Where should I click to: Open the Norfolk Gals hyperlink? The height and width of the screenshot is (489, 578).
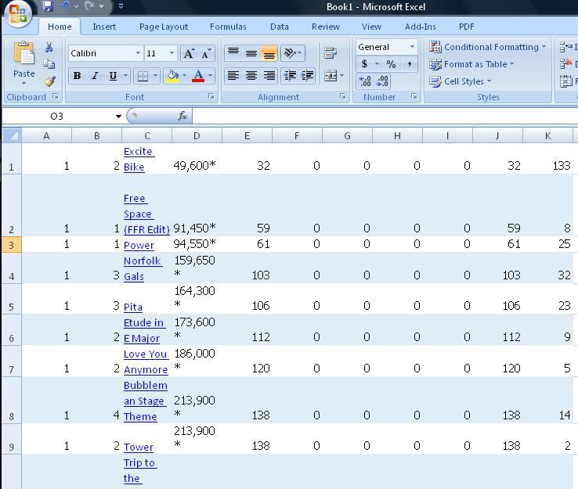click(x=143, y=268)
